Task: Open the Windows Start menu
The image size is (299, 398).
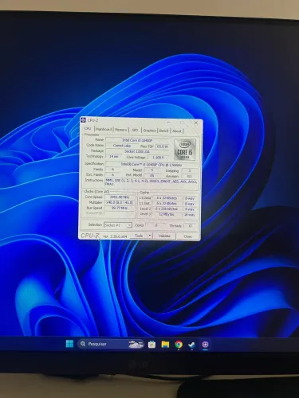Action: (69, 344)
